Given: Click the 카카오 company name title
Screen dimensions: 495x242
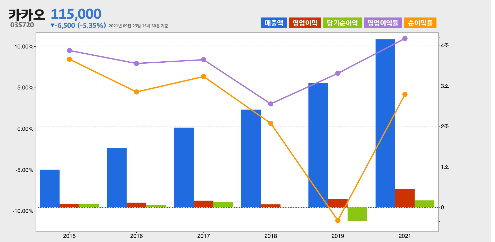Looking at the screenshot, I should [27, 14].
